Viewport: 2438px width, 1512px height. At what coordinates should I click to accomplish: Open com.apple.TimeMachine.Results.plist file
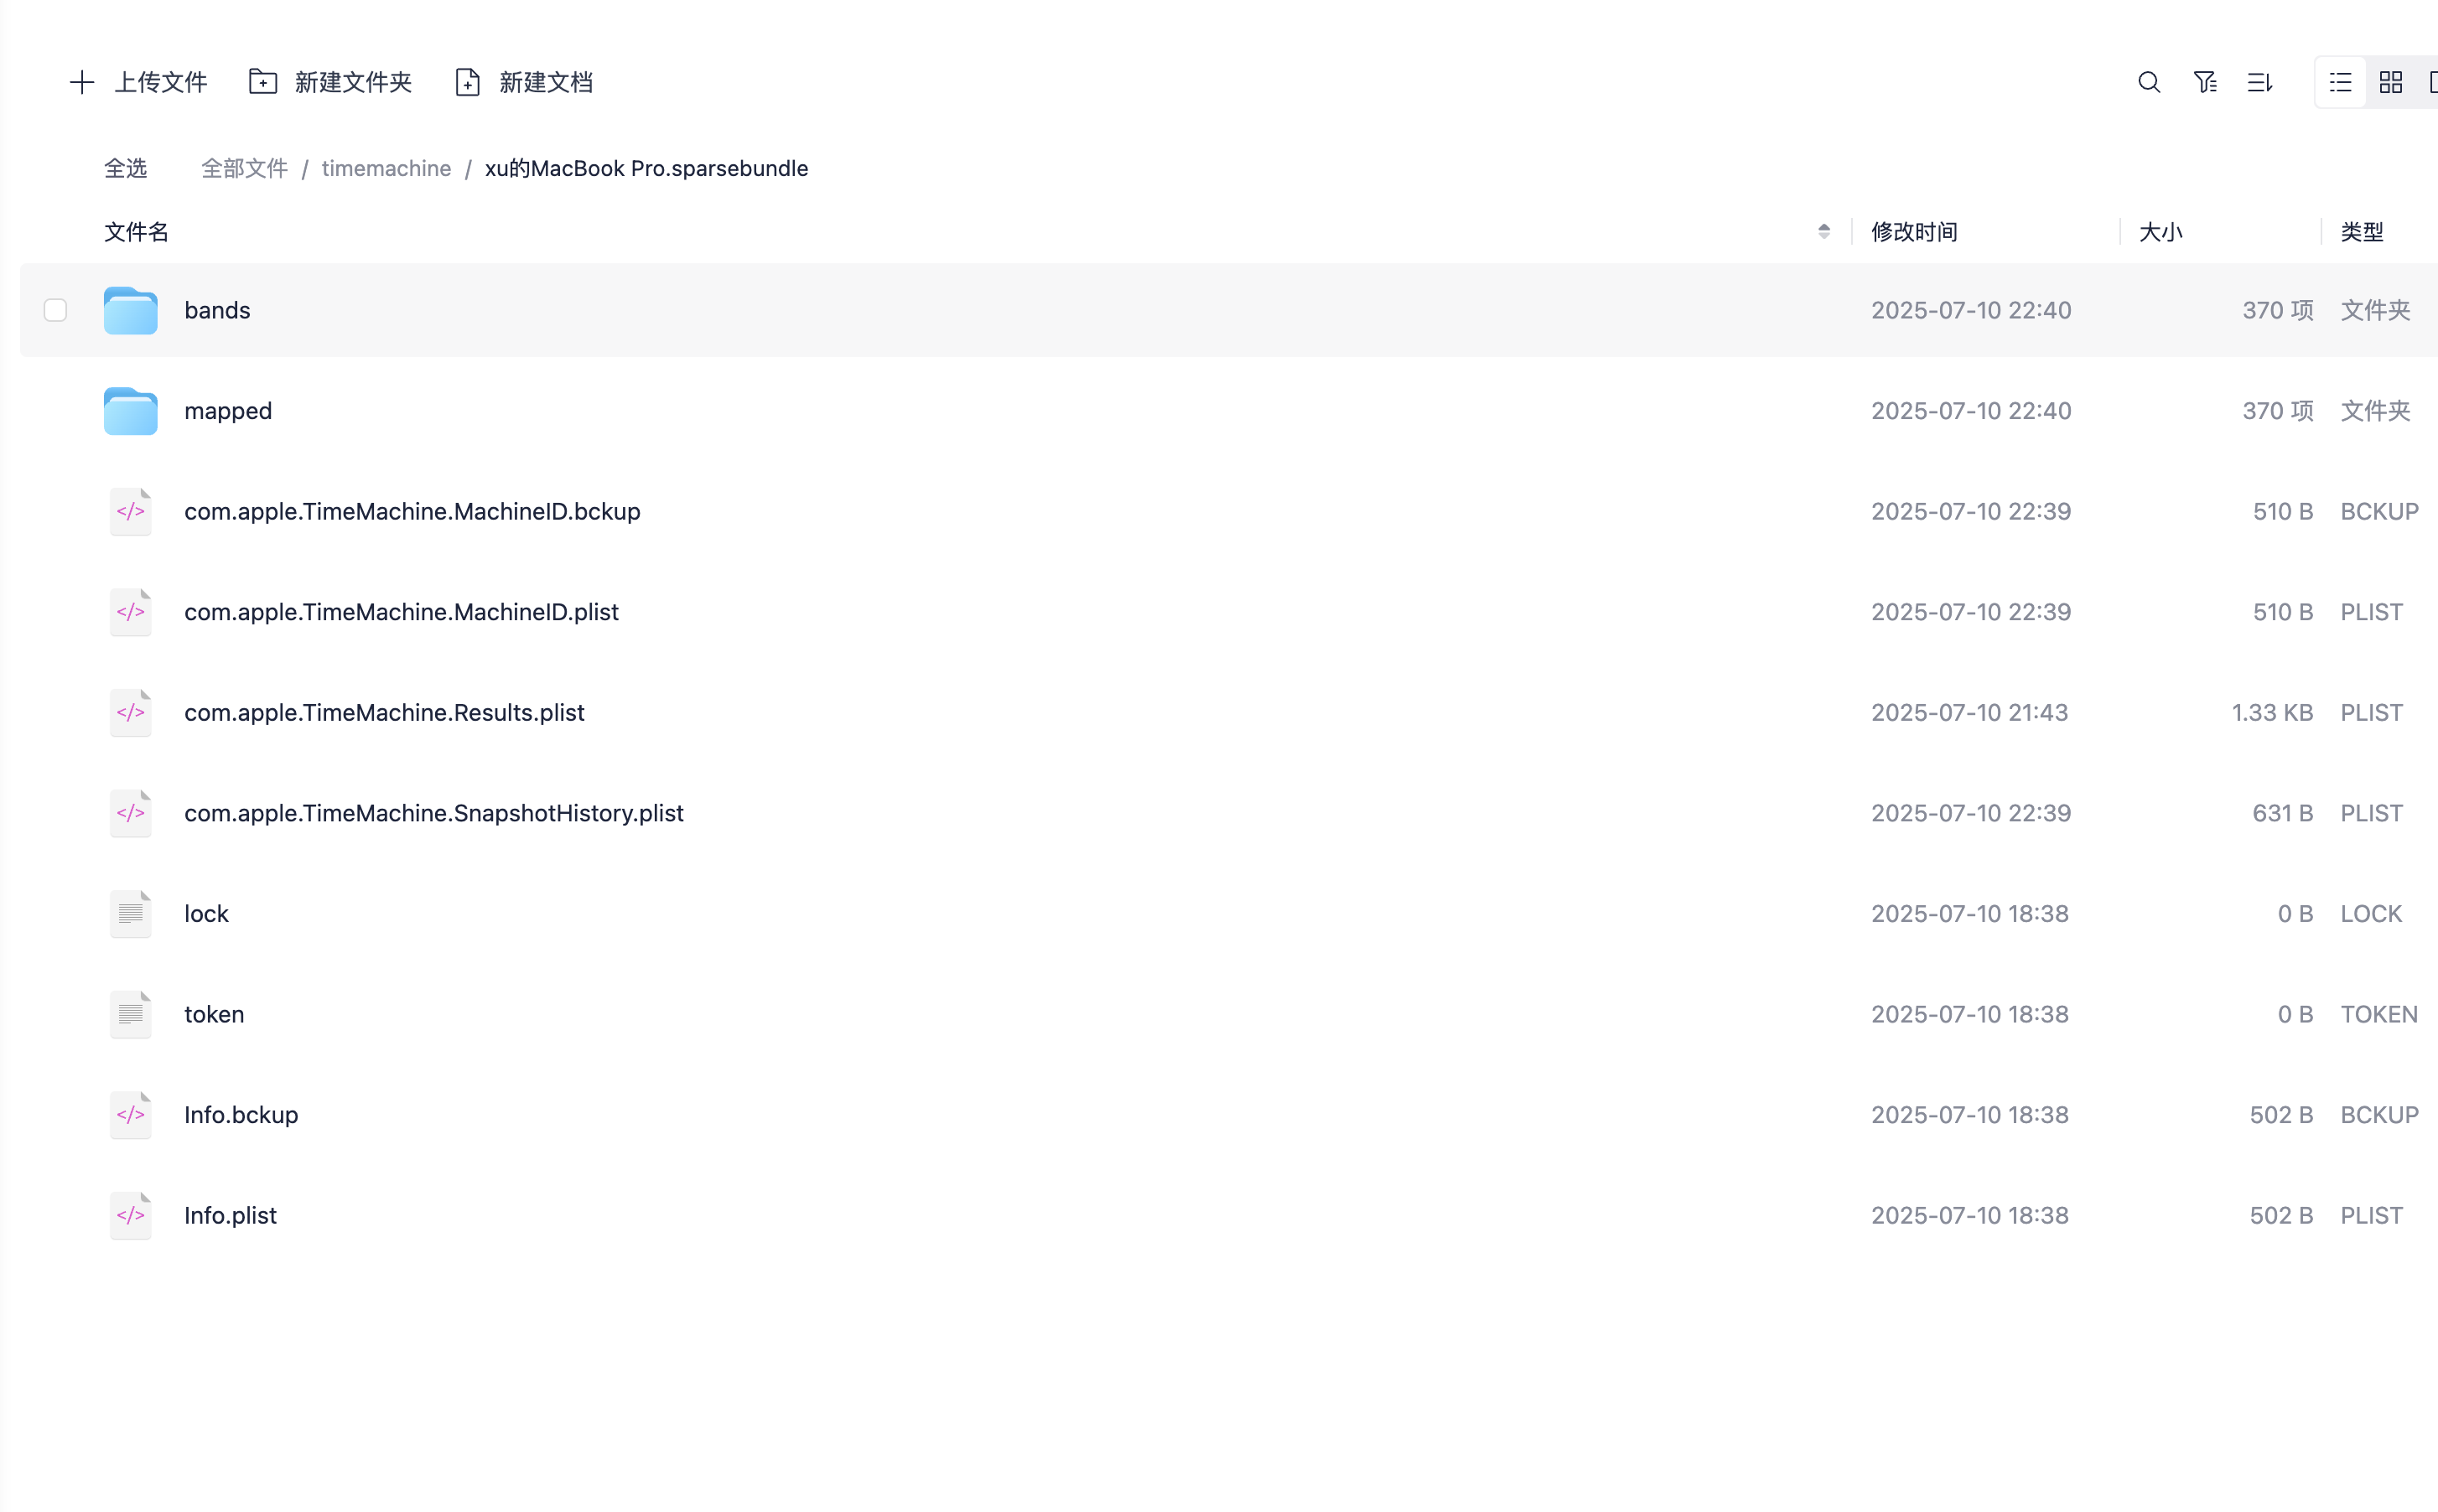384,712
